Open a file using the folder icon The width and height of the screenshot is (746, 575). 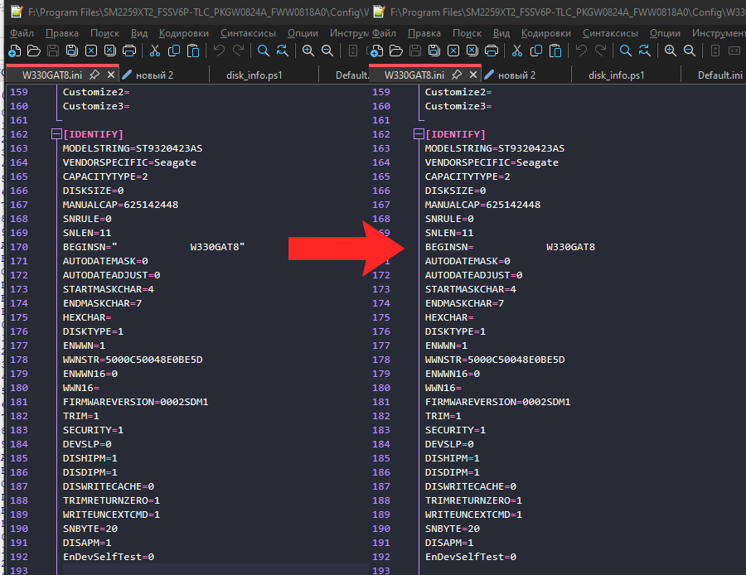[33, 51]
